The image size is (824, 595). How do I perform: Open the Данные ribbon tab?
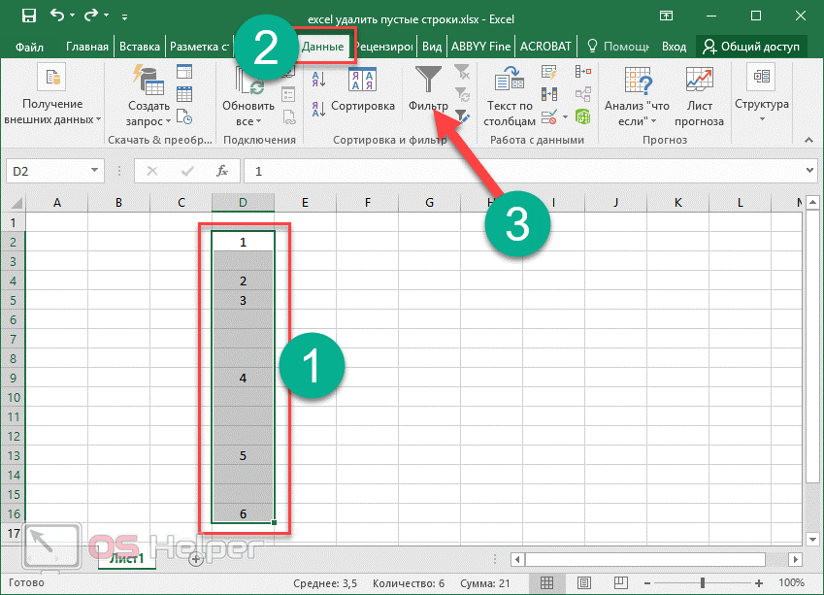[322, 47]
